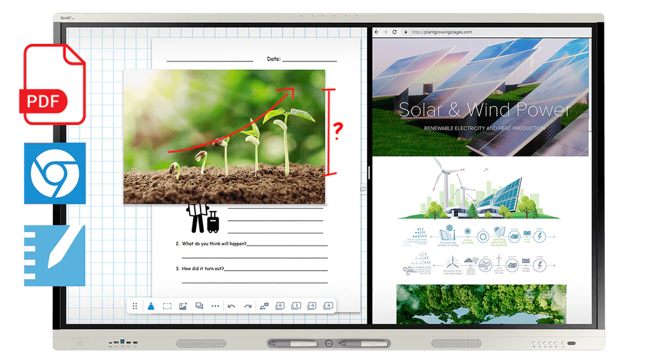Expand the three-dot more options menu
This screenshot has width=645, height=363.
215,306
